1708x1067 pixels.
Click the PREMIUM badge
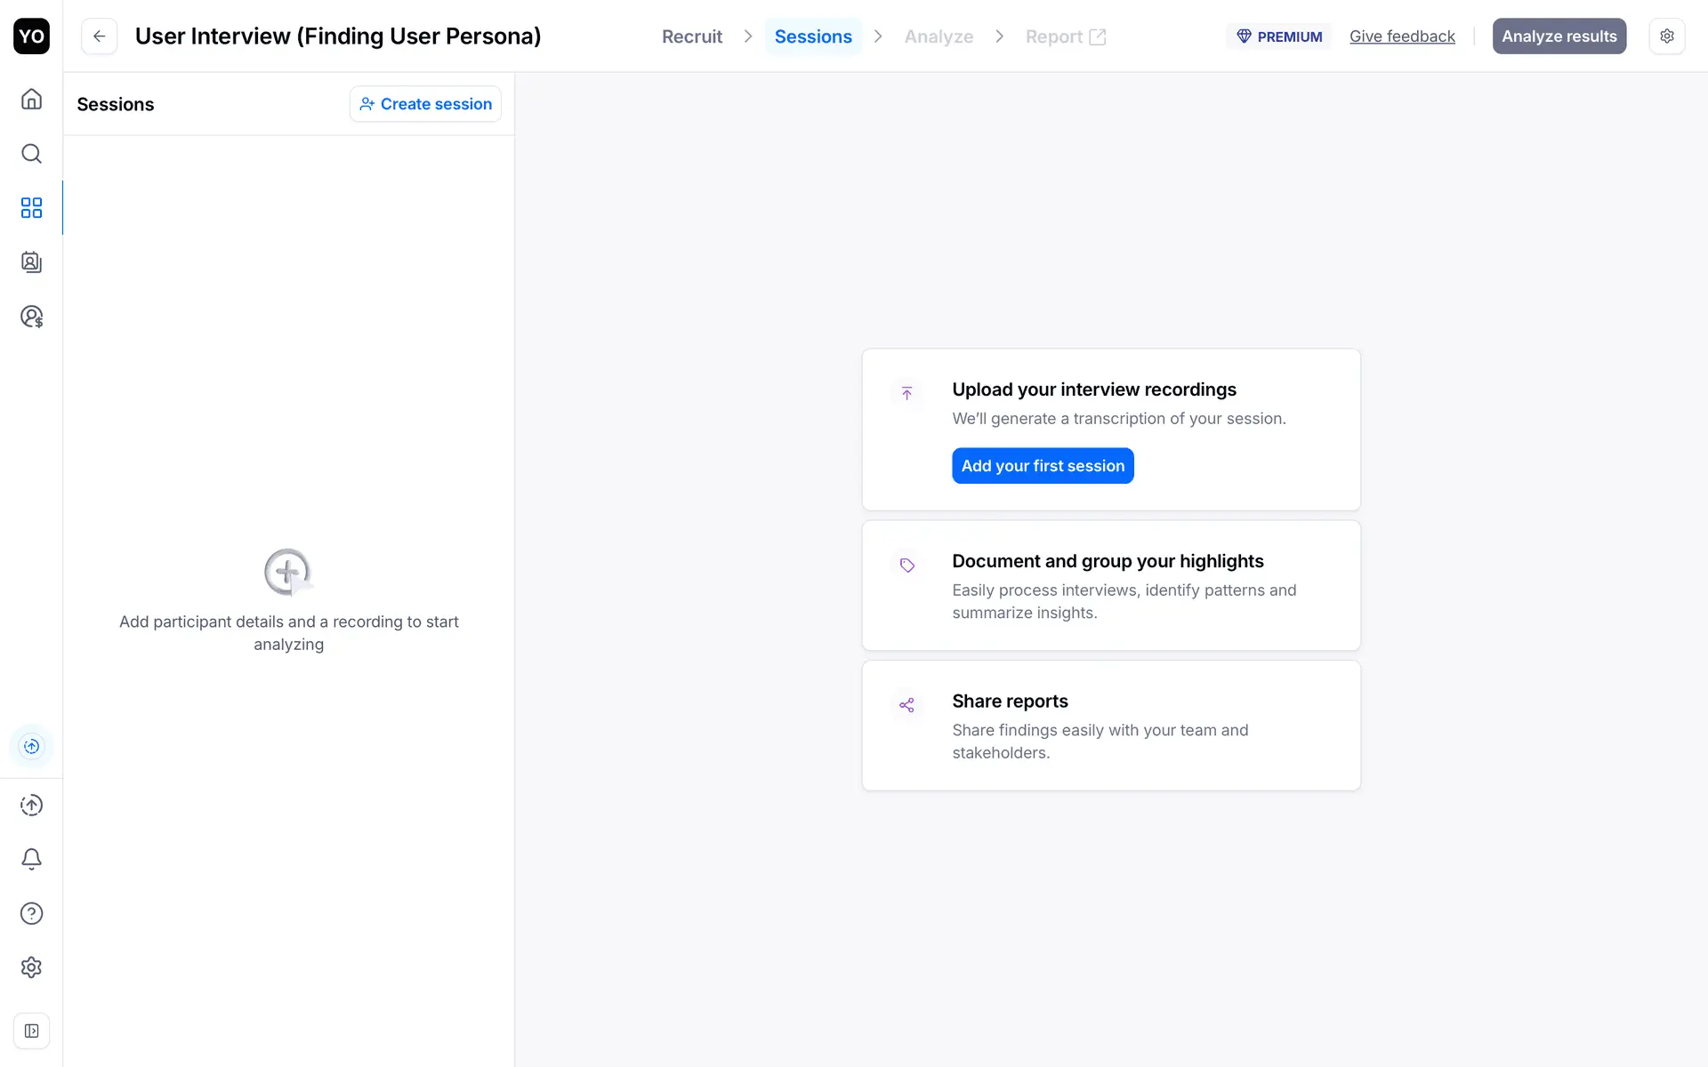tap(1278, 36)
